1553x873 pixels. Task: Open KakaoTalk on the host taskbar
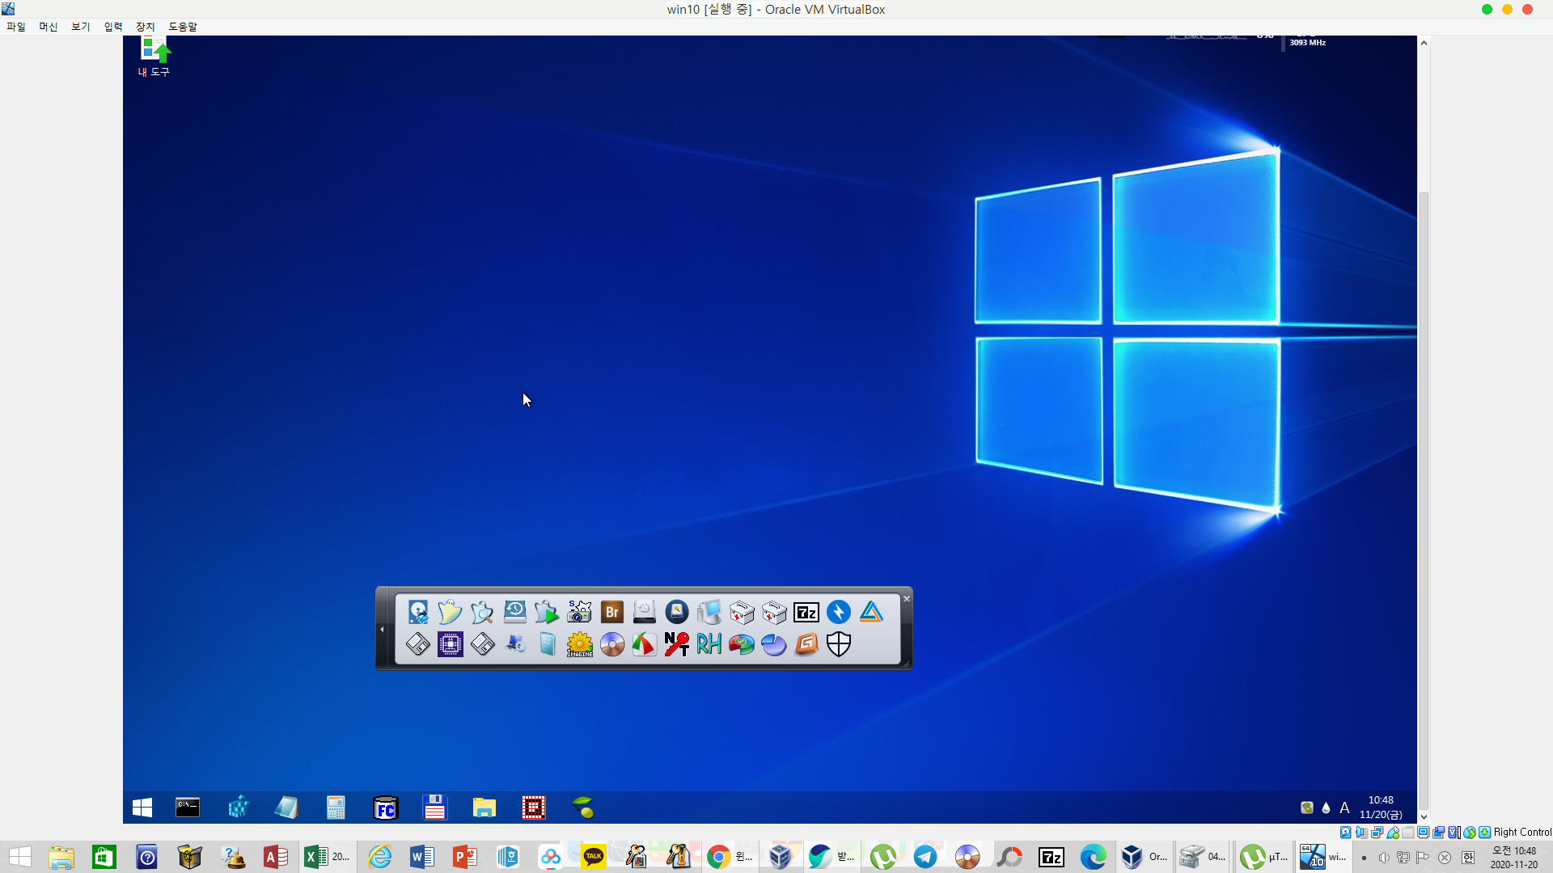pos(594,857)
